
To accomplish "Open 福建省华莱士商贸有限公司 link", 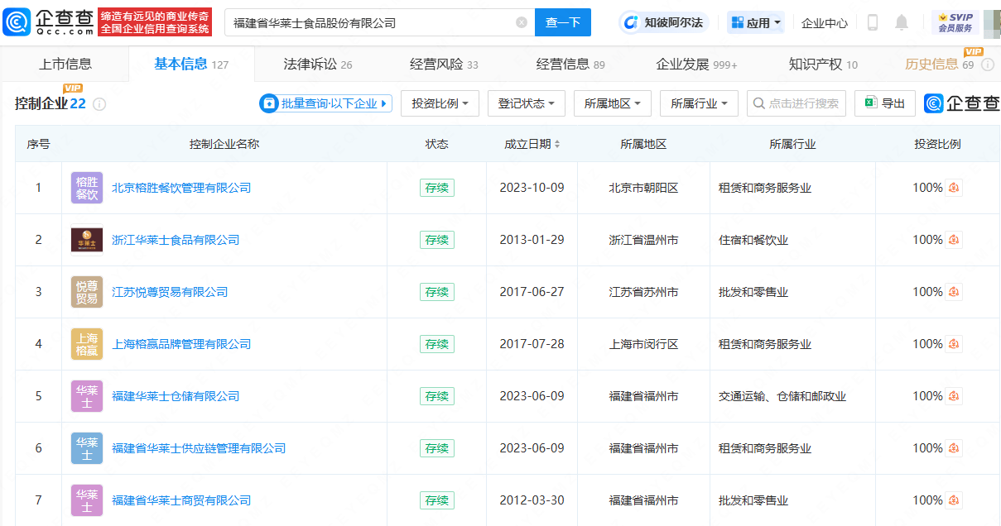I will [x=181, y=500].
